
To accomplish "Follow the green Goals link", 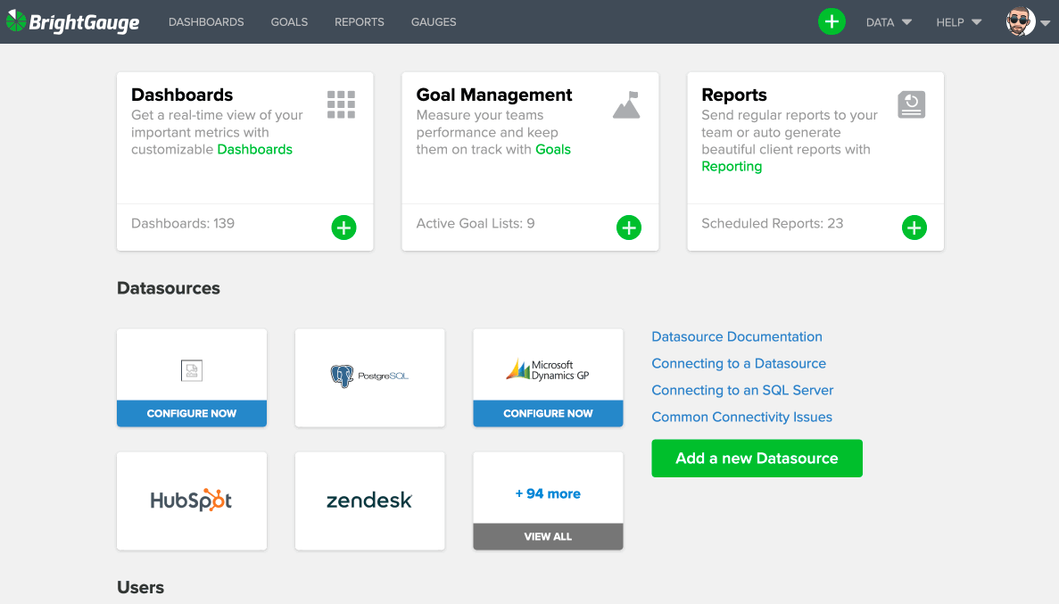I will [553, 149].
